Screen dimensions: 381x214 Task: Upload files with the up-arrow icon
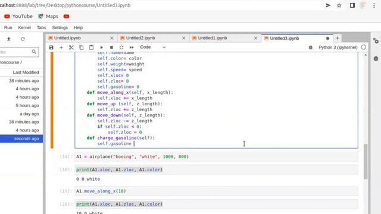pos(9,39)
